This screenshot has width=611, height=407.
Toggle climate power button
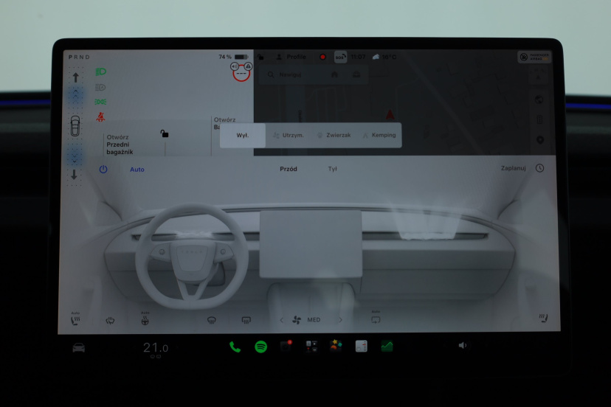[103, 170]
